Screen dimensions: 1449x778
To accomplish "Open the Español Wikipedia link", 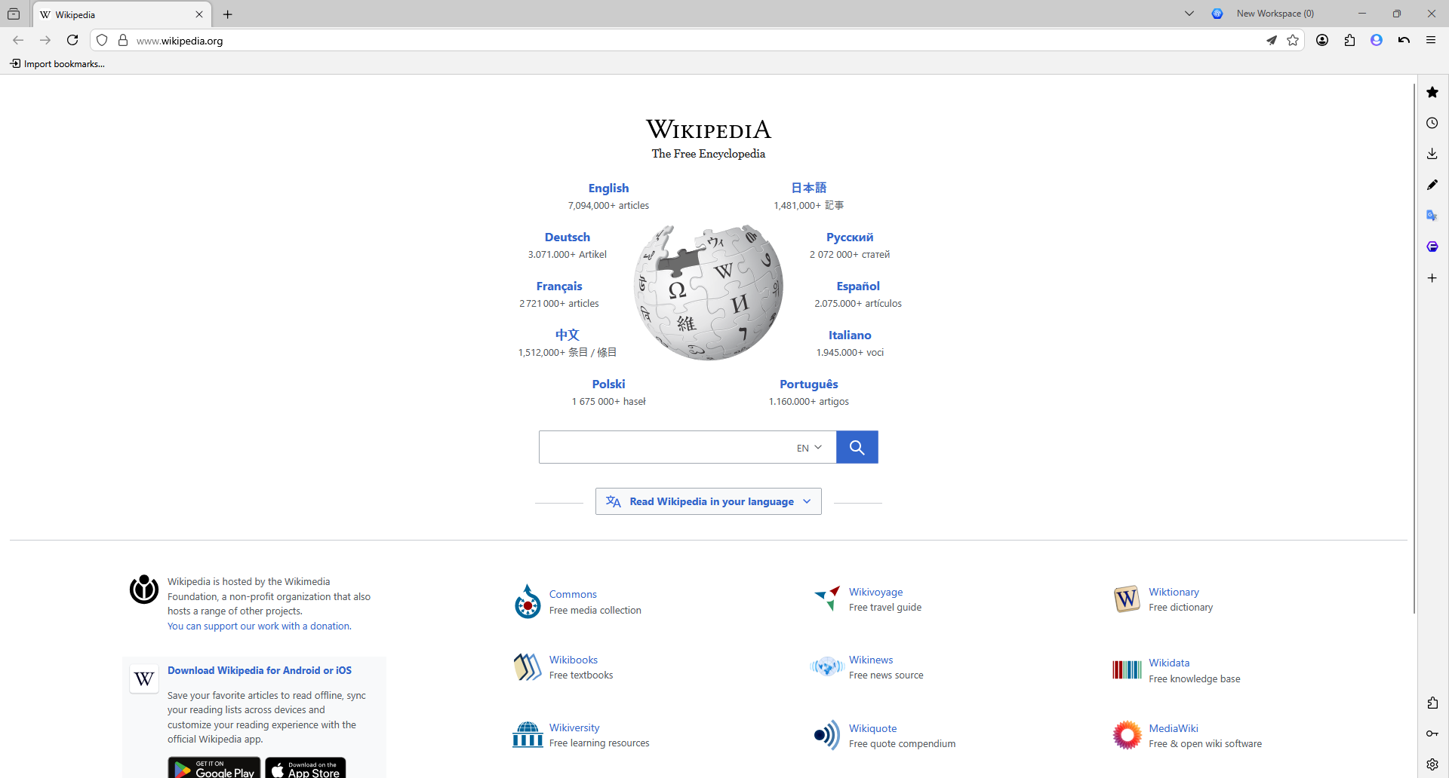I will (x=858, y=286).
